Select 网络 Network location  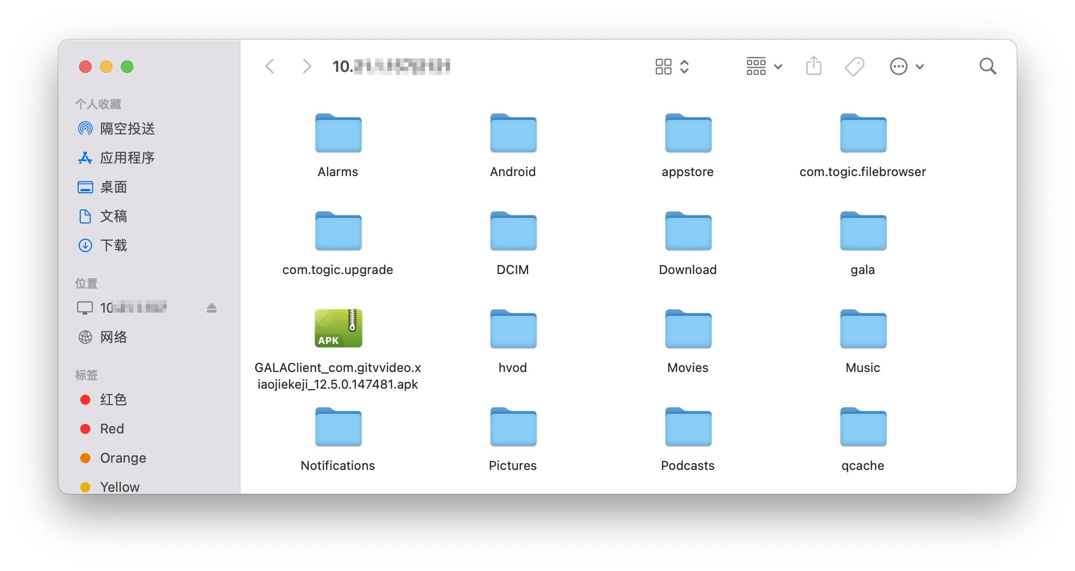113,337
